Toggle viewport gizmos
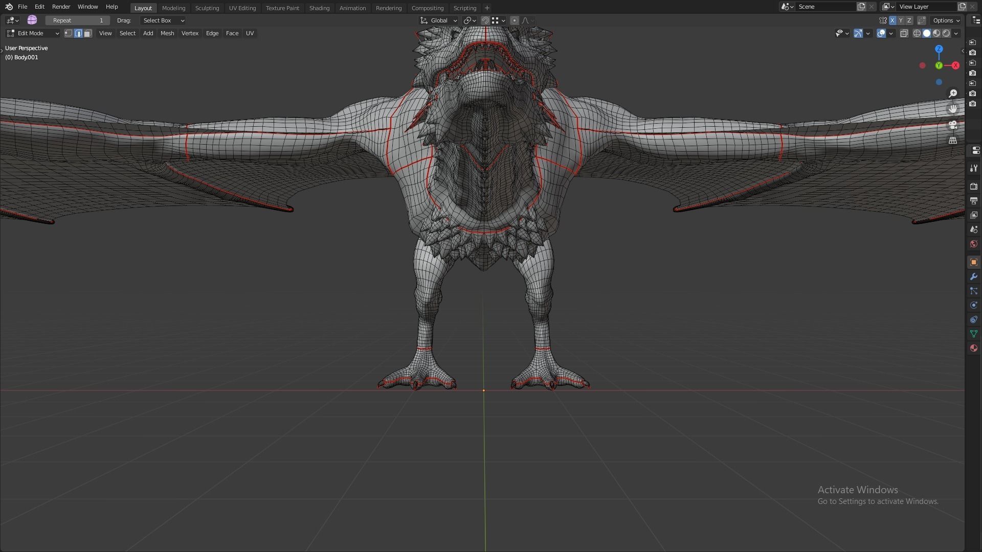 pyautogui.click(x=858, y=33)
